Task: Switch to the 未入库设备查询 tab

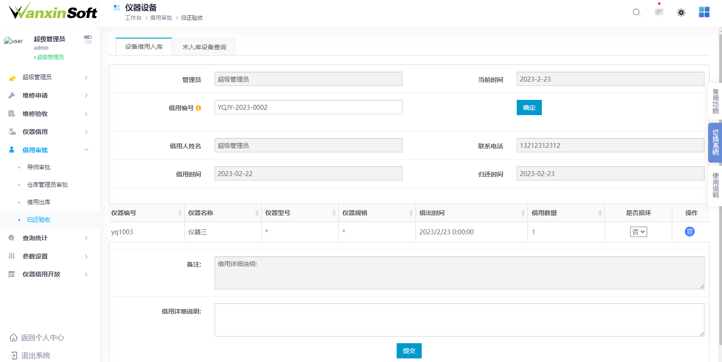Action: pos(204,47)
